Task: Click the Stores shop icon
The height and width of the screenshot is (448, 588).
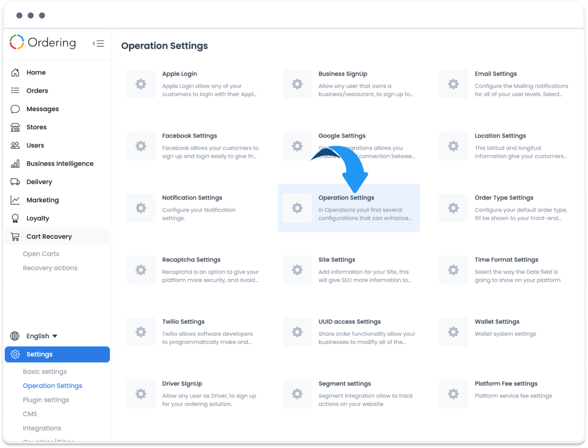Action: point(15,127)
